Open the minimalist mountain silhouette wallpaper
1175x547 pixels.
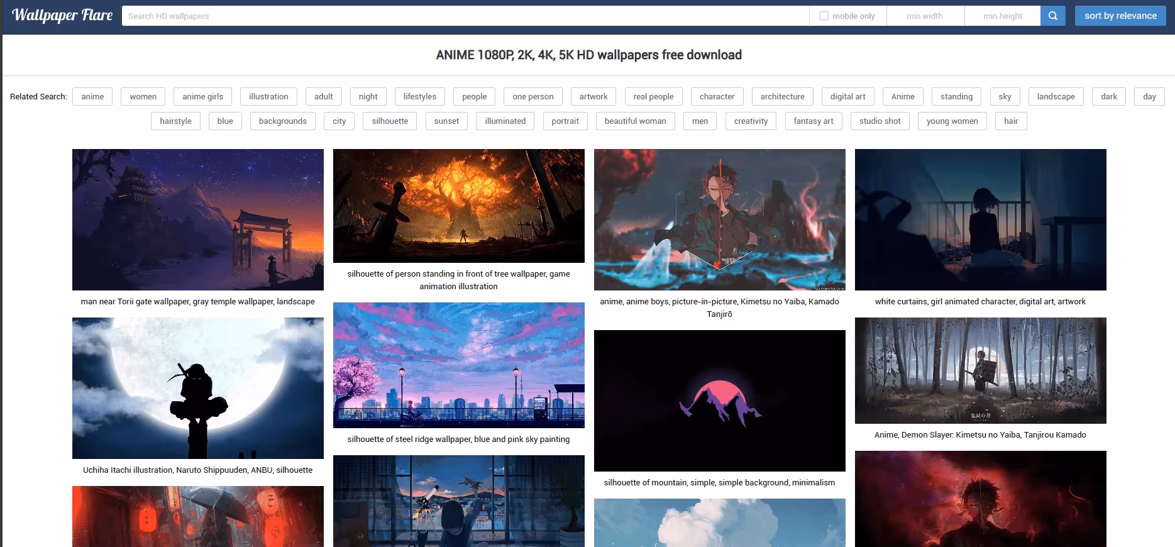[719, 401]
